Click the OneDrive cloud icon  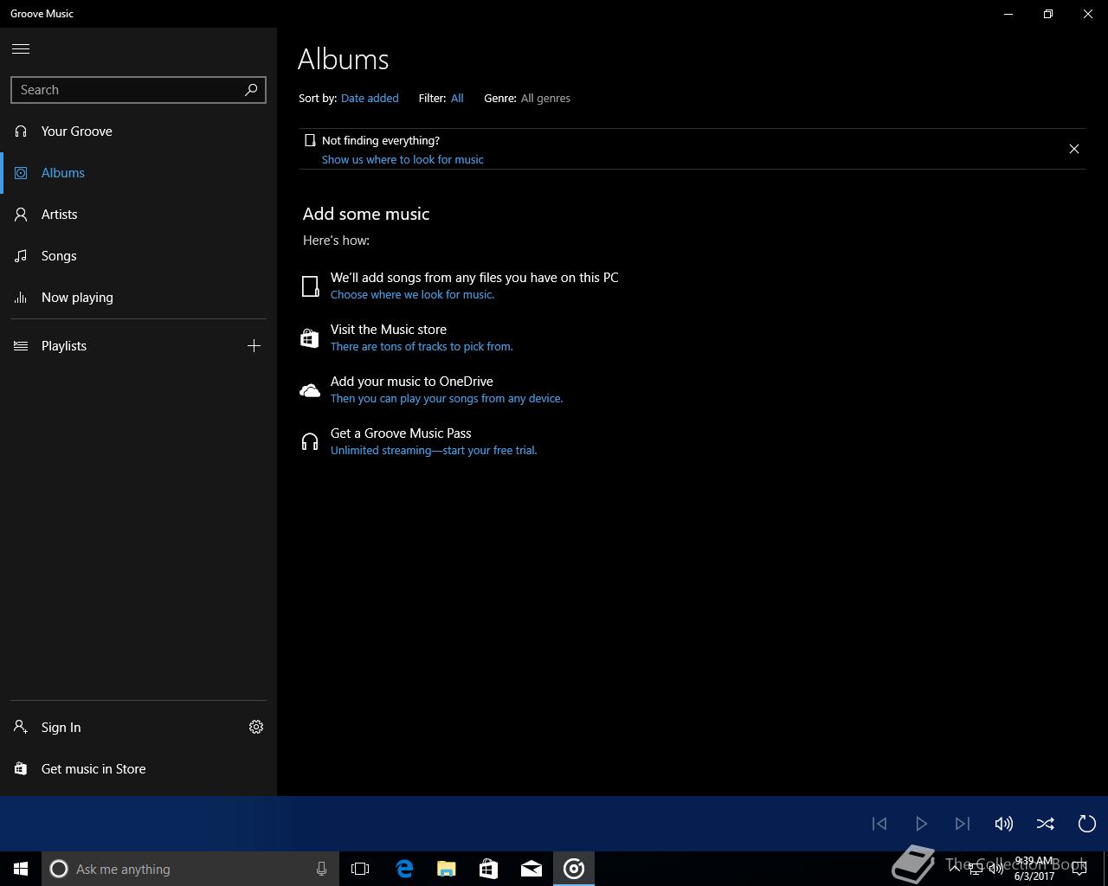[x=310, y=390]
